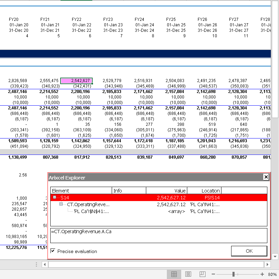This screenshot has width=279, height=279.
Task: Click the FY27 column heading
Action: tap(234, 19)
